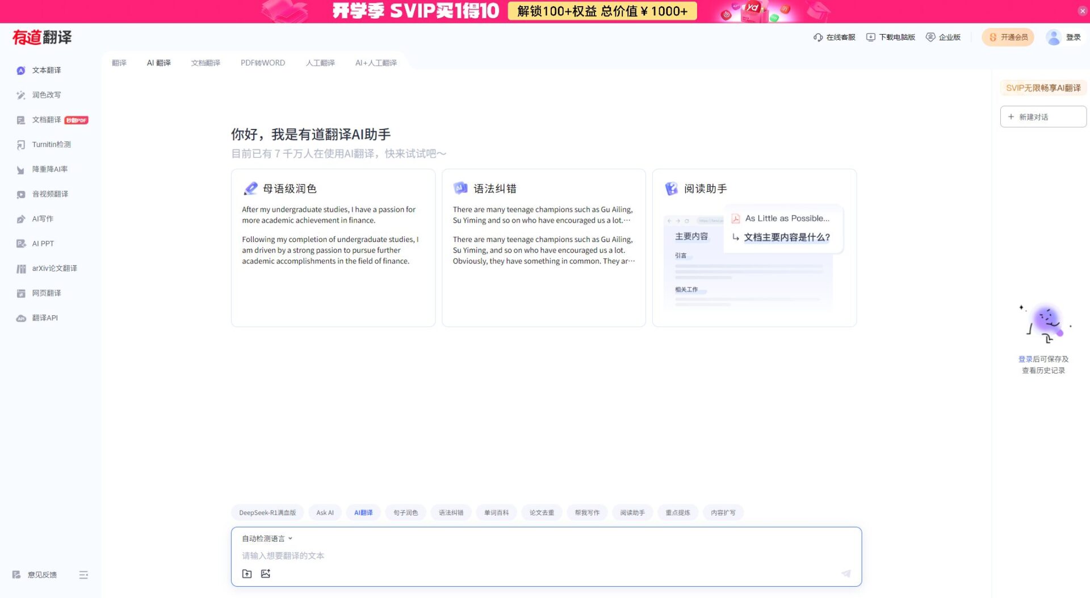1090x598 pixels.
Task: Click the translation text input field
Action: click(511, 555)
